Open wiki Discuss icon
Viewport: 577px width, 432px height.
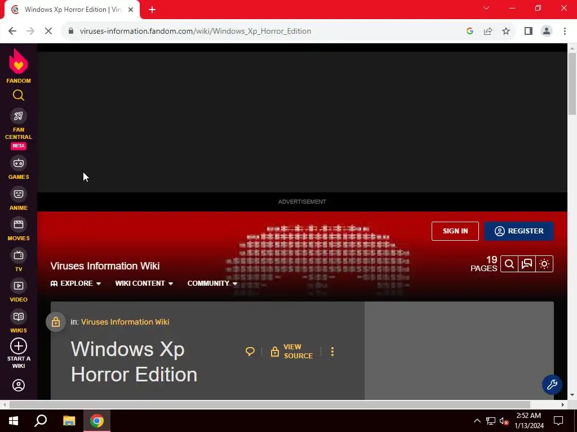tap(527, 264)
